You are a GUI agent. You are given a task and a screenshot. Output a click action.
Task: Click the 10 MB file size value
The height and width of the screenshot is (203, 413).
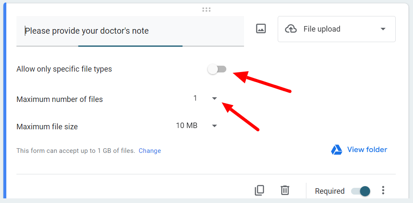186,126
